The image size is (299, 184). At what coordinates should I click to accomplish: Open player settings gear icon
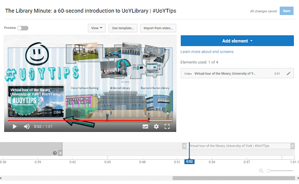156,127
